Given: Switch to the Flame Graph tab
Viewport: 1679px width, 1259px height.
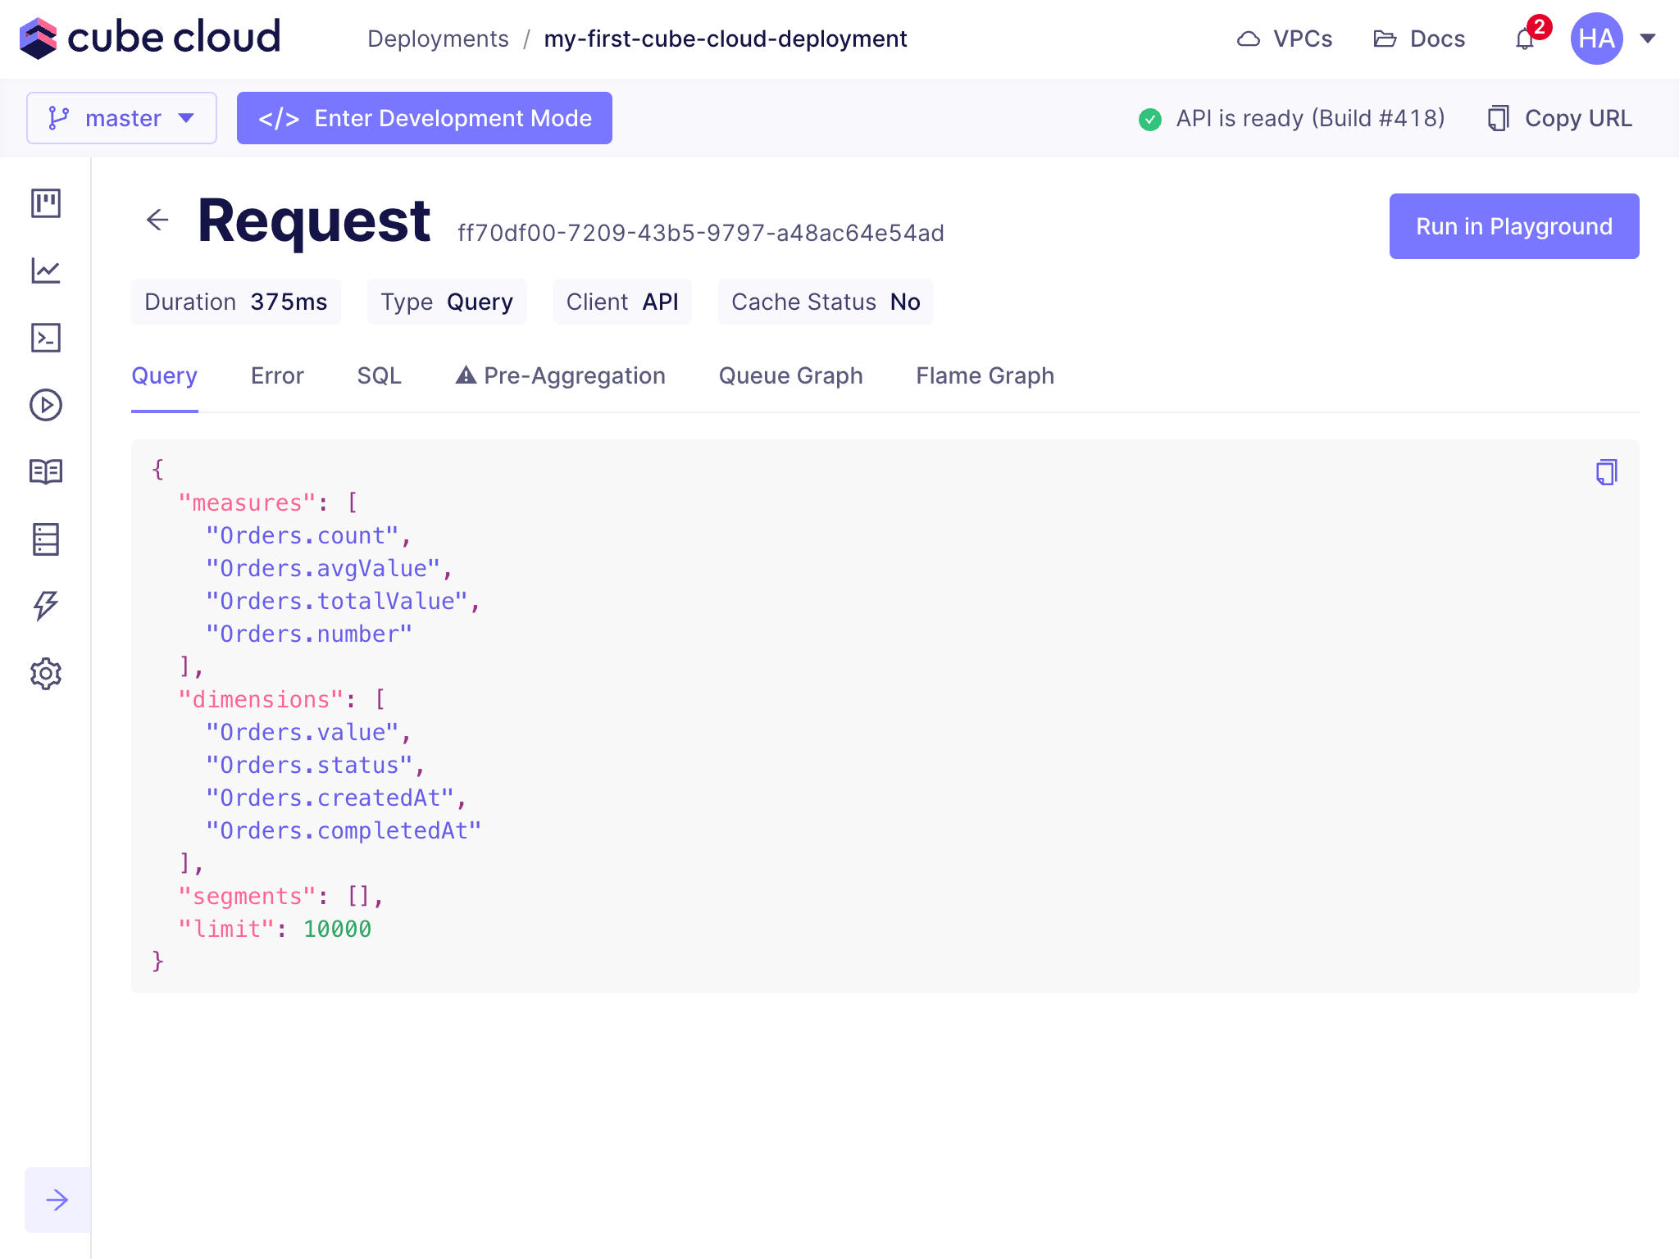Looking at the screenshot, I should pos(985,375).
